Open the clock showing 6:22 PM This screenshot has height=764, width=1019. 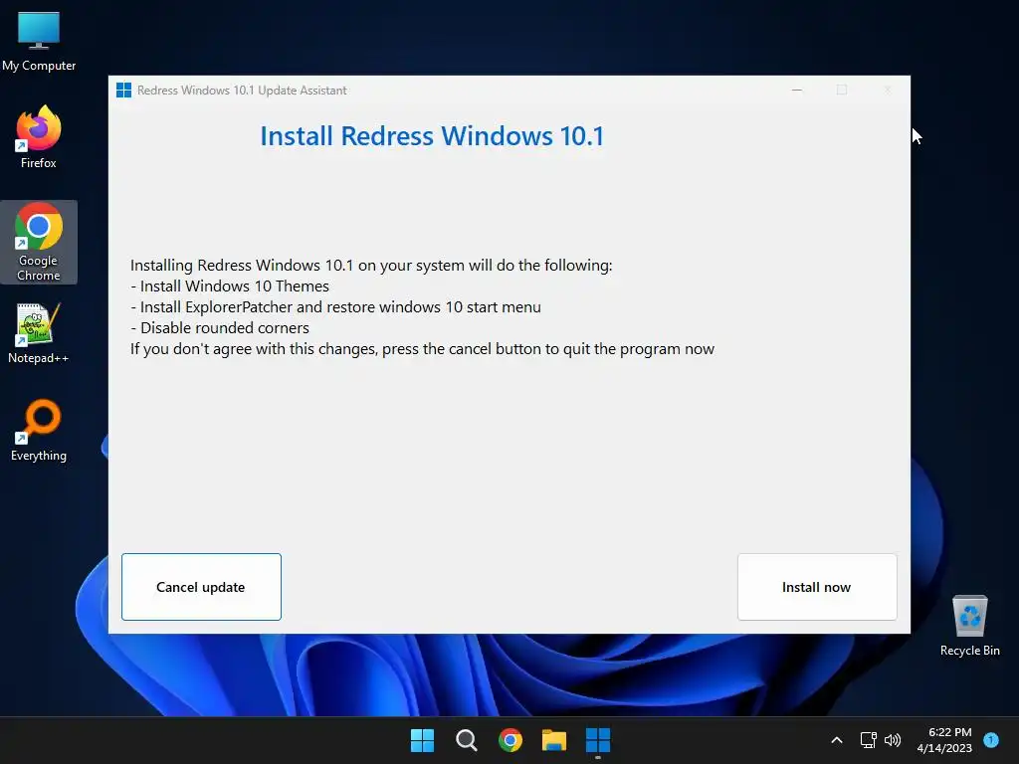click(x=945, y=740)
